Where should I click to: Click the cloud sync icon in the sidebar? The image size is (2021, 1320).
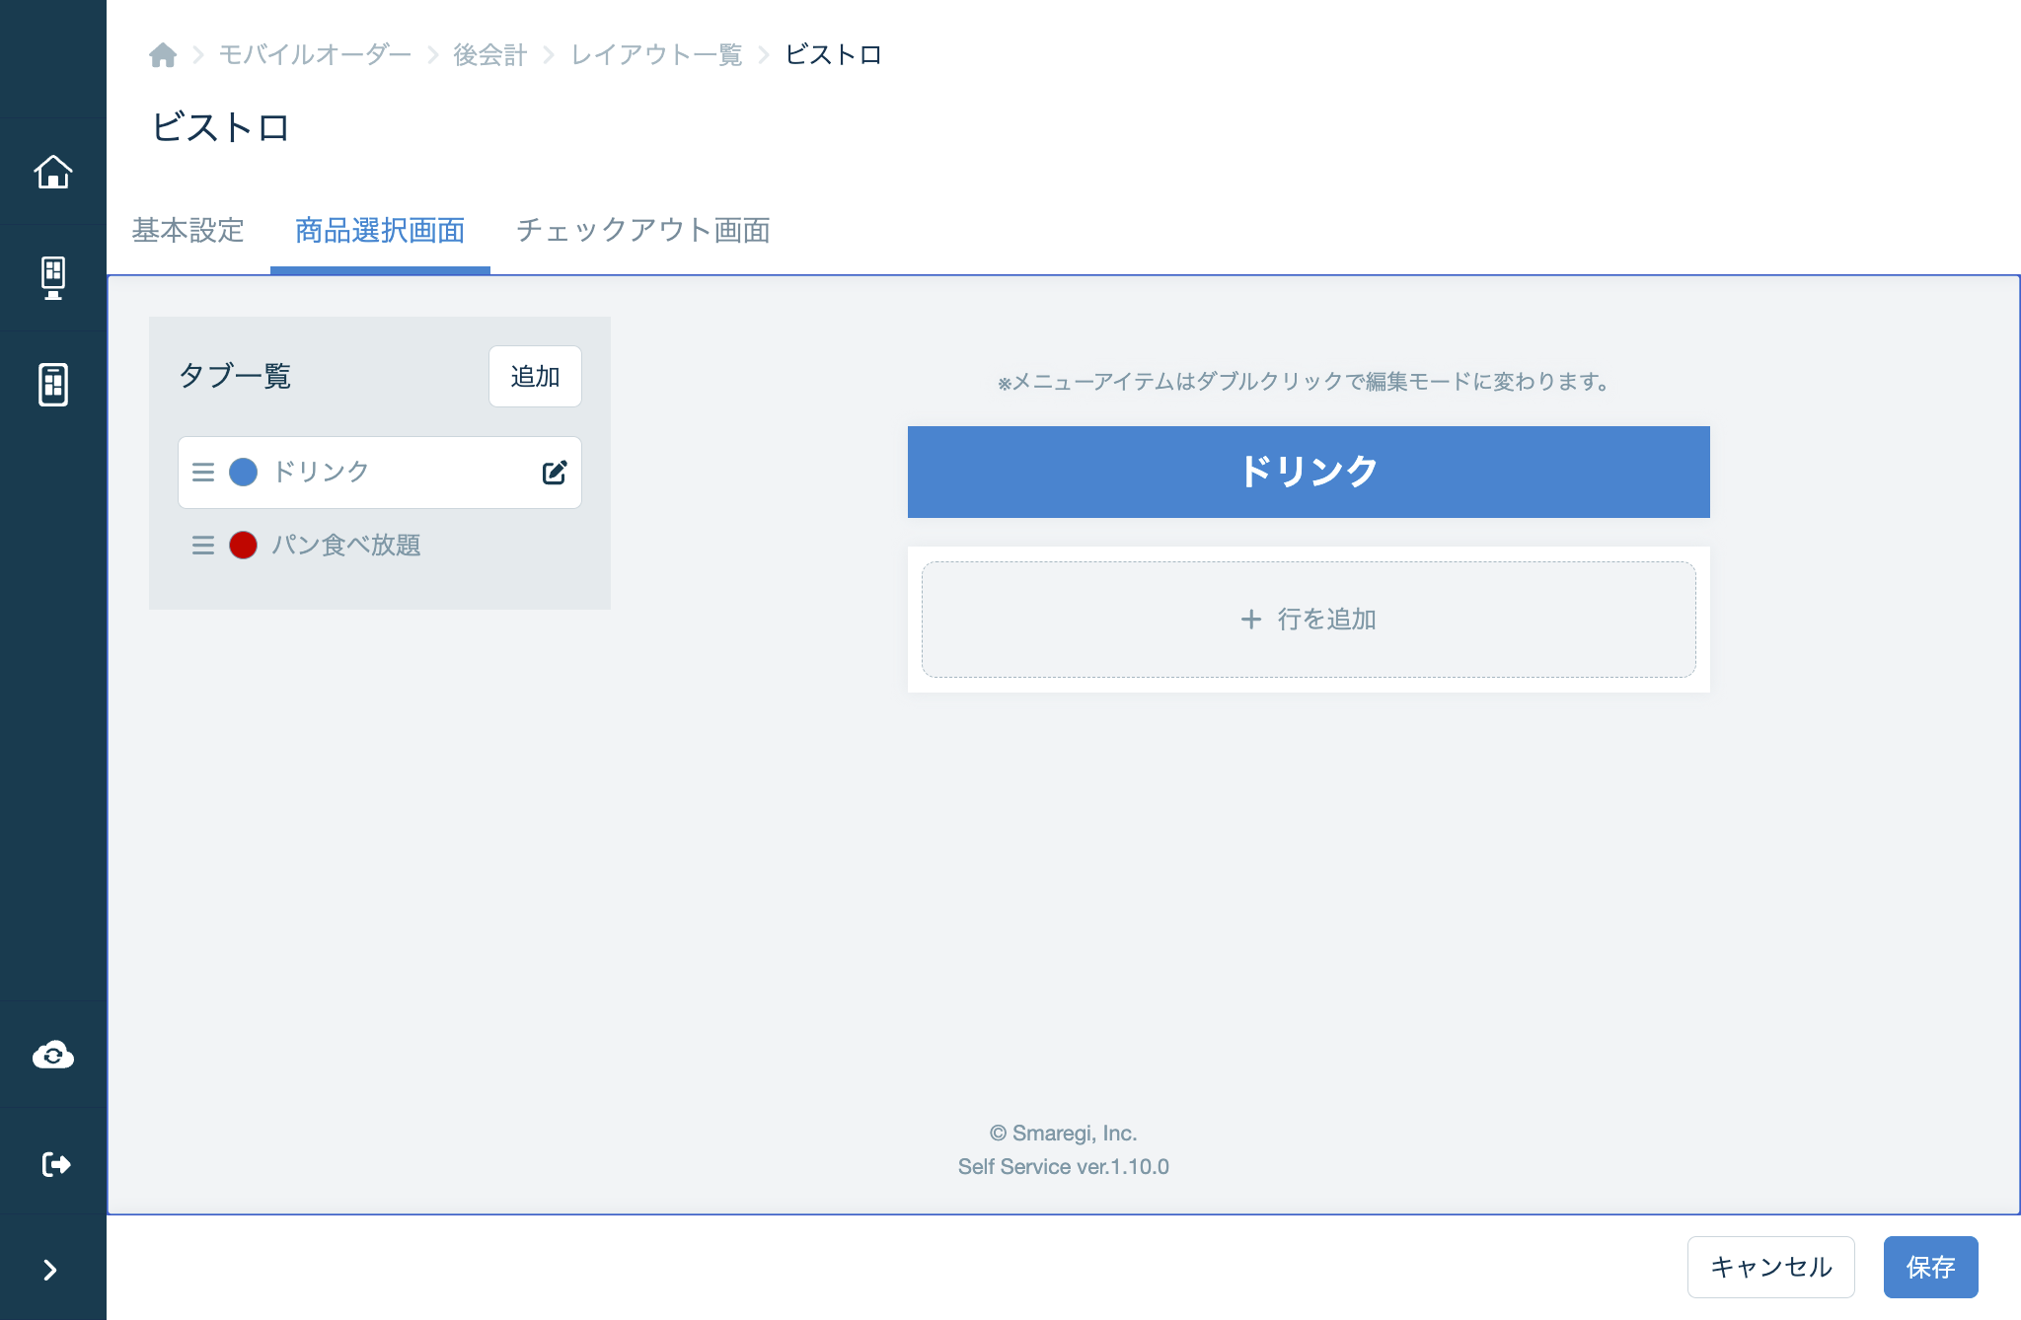click(x=53, y=1054)
